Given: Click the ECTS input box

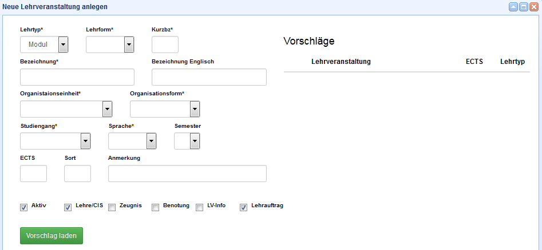Looking at the screenshot, I should tap(34, 174).
